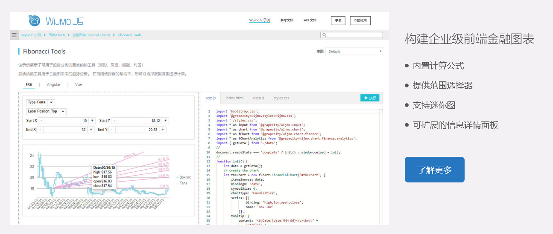The height and width of the screenshot is (234, 553).
Task: Increase the Start Y value
Action: coord(165,121)
